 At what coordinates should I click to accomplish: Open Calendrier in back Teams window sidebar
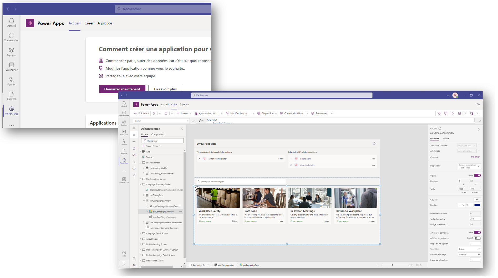pyautogui.click(x=12, y=67)
